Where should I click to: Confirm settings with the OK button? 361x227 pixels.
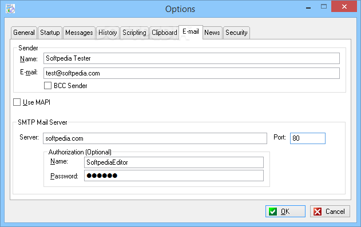click(x=285, y=212)
